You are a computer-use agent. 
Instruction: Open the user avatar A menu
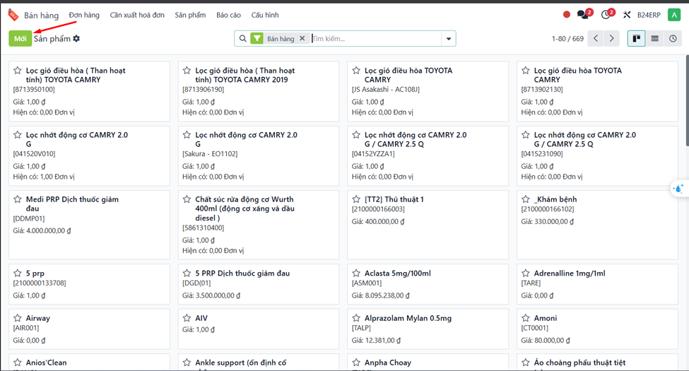[674, 15]
